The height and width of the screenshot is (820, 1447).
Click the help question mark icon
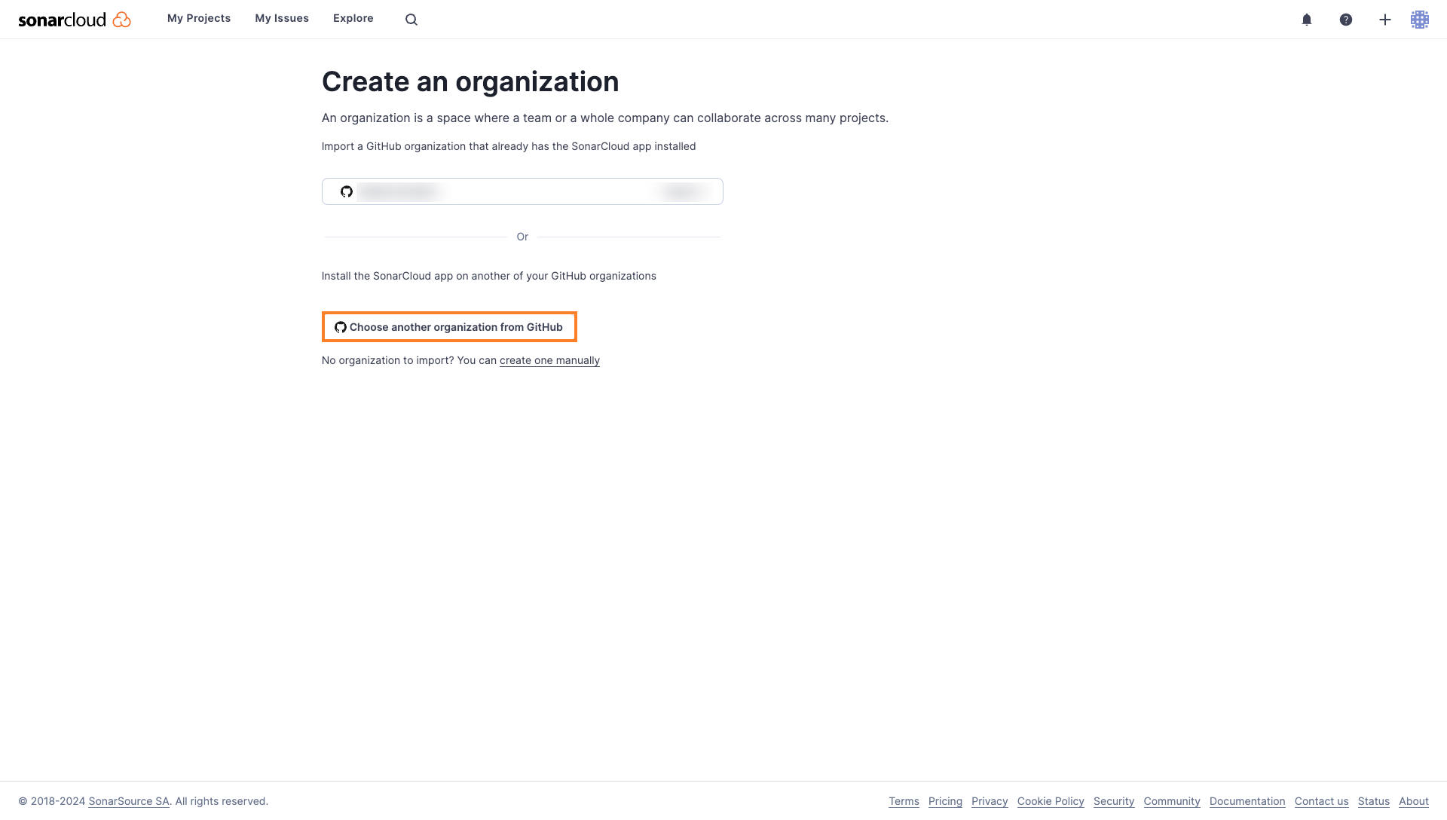[x=1345, y=19]
